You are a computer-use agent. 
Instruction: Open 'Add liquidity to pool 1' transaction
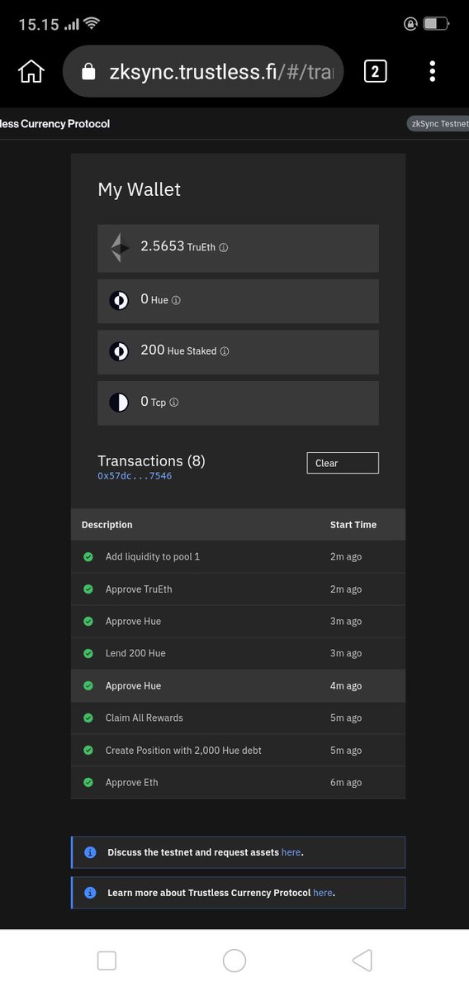[x=238, y=557]
